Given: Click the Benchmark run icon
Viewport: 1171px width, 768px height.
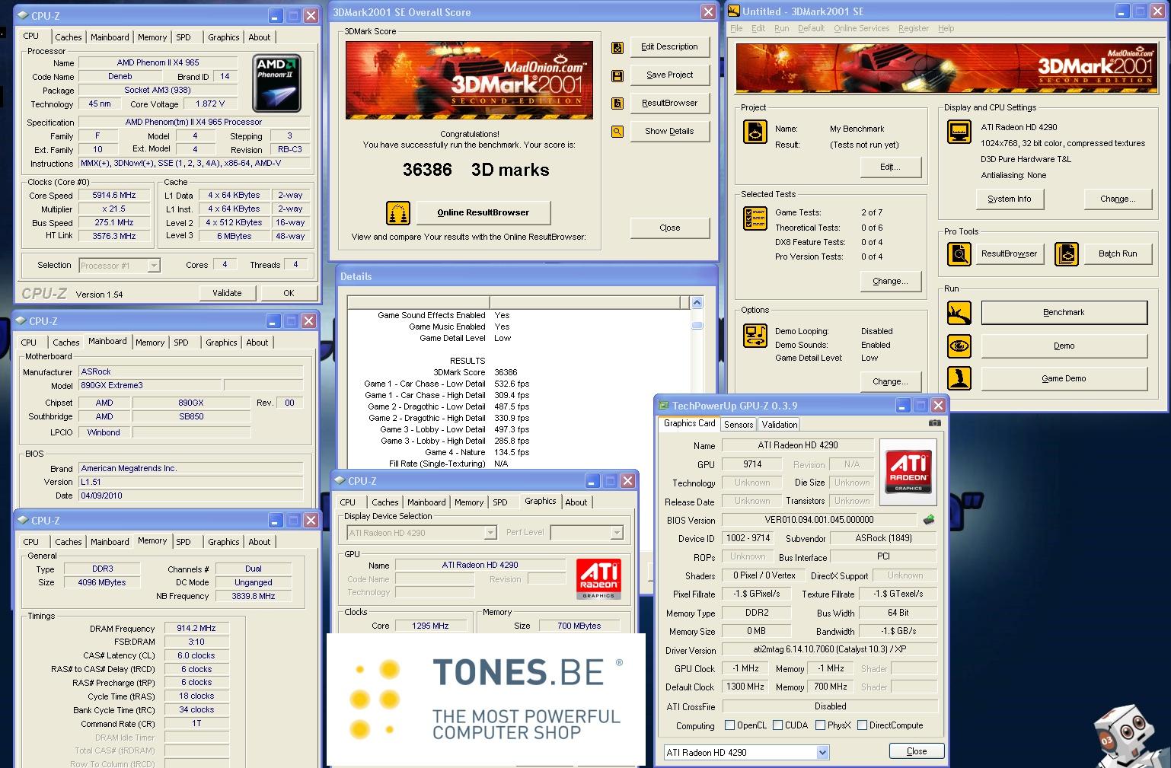Looking at the screenshot, I should pyautogui.click(x=959, y=313).
